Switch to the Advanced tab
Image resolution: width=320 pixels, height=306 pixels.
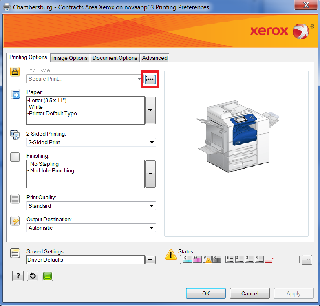click(x=154, y=58)
